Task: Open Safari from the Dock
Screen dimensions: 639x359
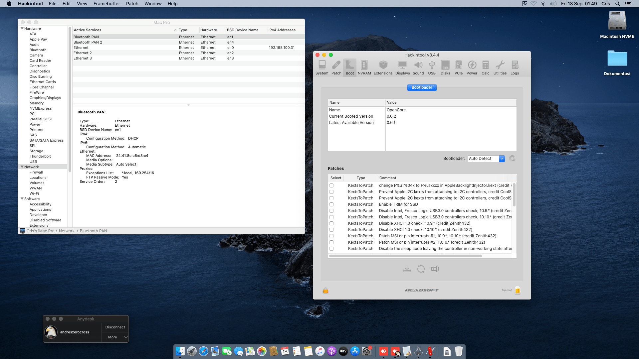Action: point(203,351)
